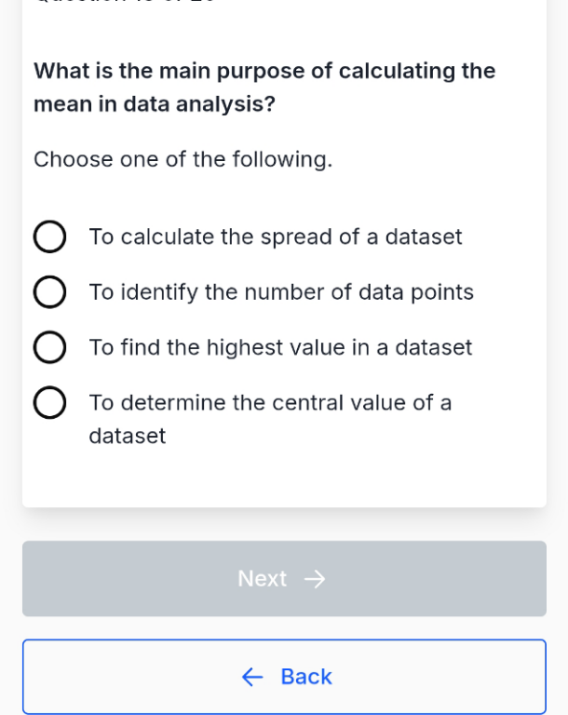Select radio button for spread of a dataset
The height and width of the screenshot is (715, 568).
pos(49,236)
